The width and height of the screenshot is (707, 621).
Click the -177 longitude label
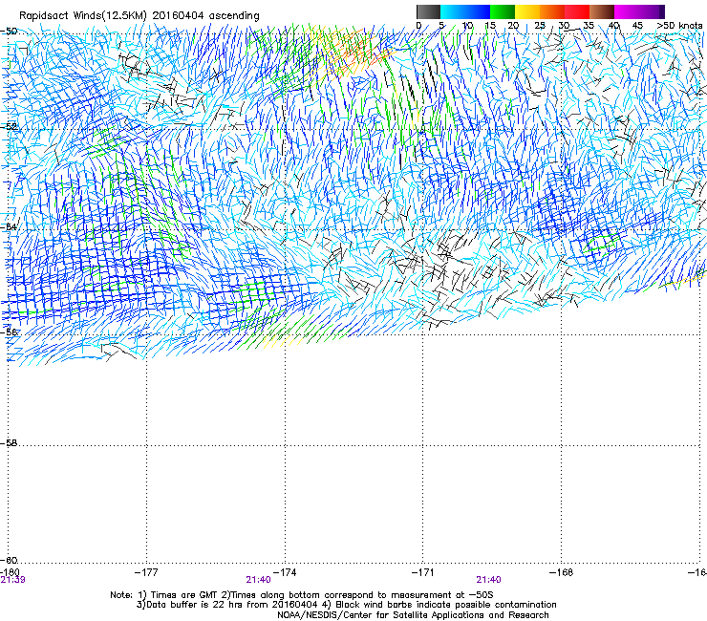point(146,572)
